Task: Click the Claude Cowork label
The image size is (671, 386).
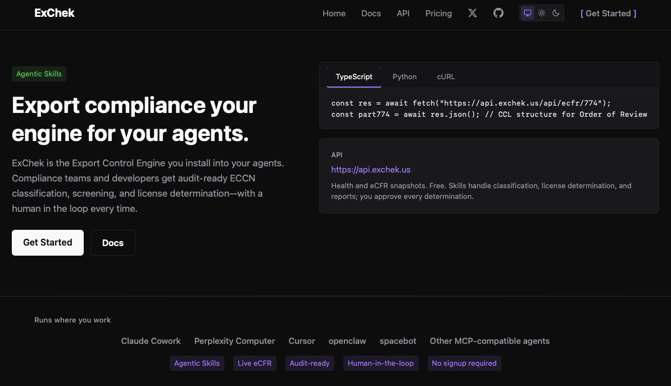Action: click(x=151, y=341)
